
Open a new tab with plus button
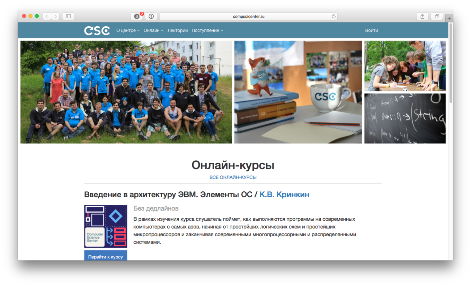click(449, 18)
